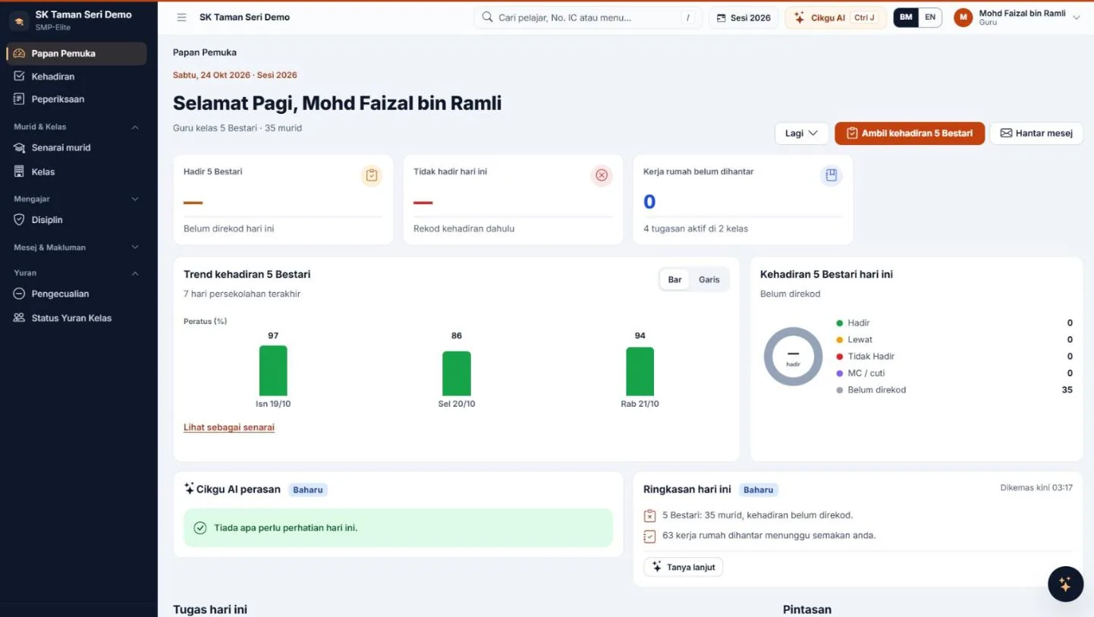This screenshot has height=617, width=1094.
Task: Open Kelas in the sidebar
Action: pyautogui.click(x=76, y=172)
